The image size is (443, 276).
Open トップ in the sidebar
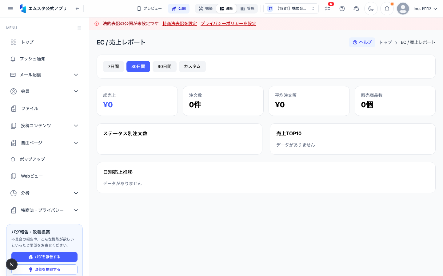[44, 42]
